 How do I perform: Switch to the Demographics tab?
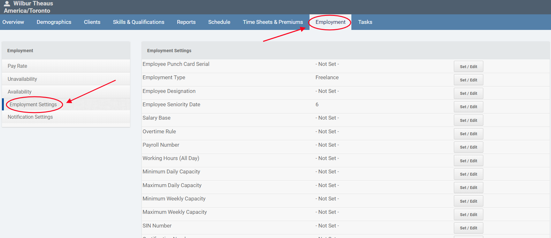(54, 22)
